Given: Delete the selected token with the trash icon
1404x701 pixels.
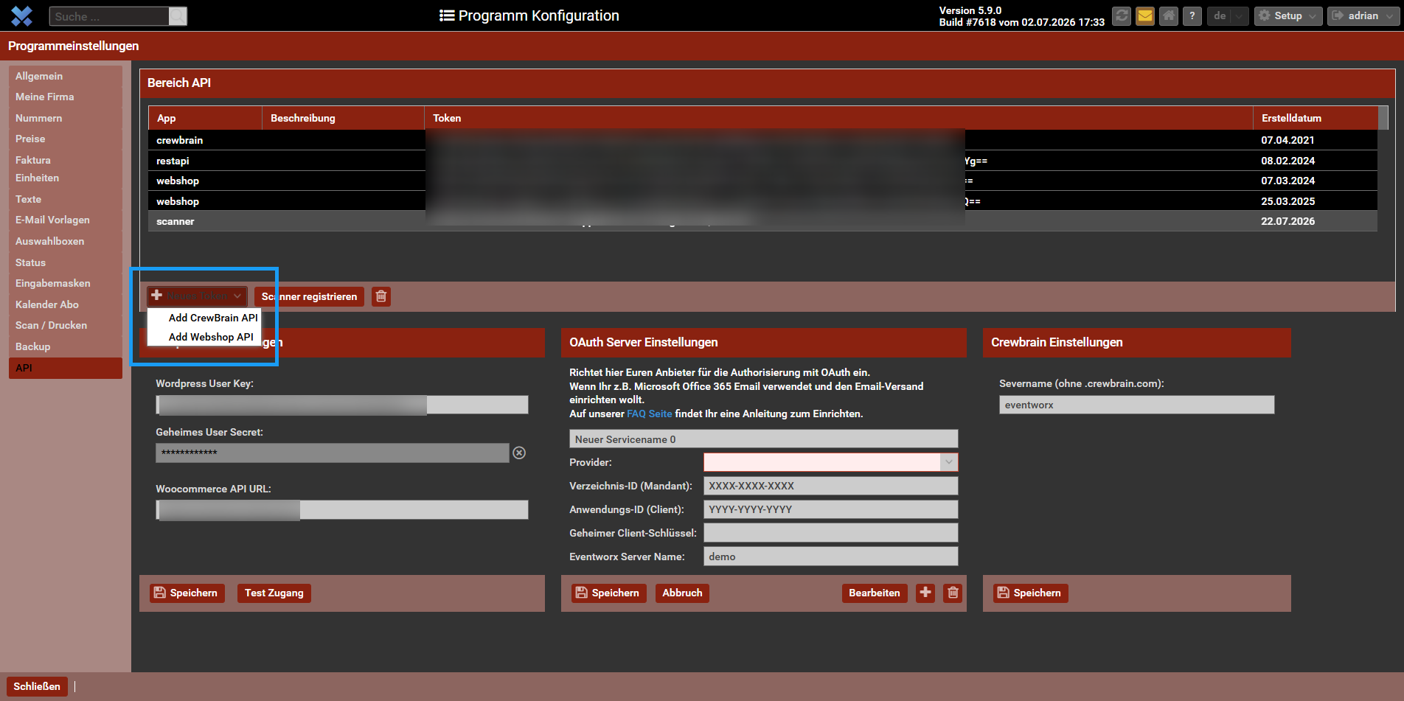Looking at the screenshot, I should pos(381,296).
